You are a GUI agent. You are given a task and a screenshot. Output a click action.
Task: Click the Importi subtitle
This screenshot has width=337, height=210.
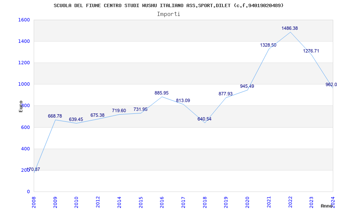pos(168,14)
